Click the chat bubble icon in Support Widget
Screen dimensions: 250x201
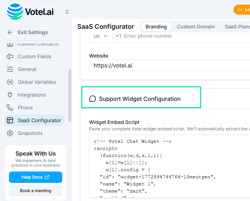[93, 99]
